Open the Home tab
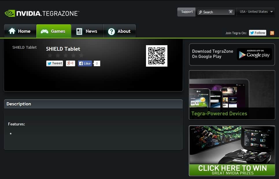Viewport: 279px width, 179px height. click(20, 31)
